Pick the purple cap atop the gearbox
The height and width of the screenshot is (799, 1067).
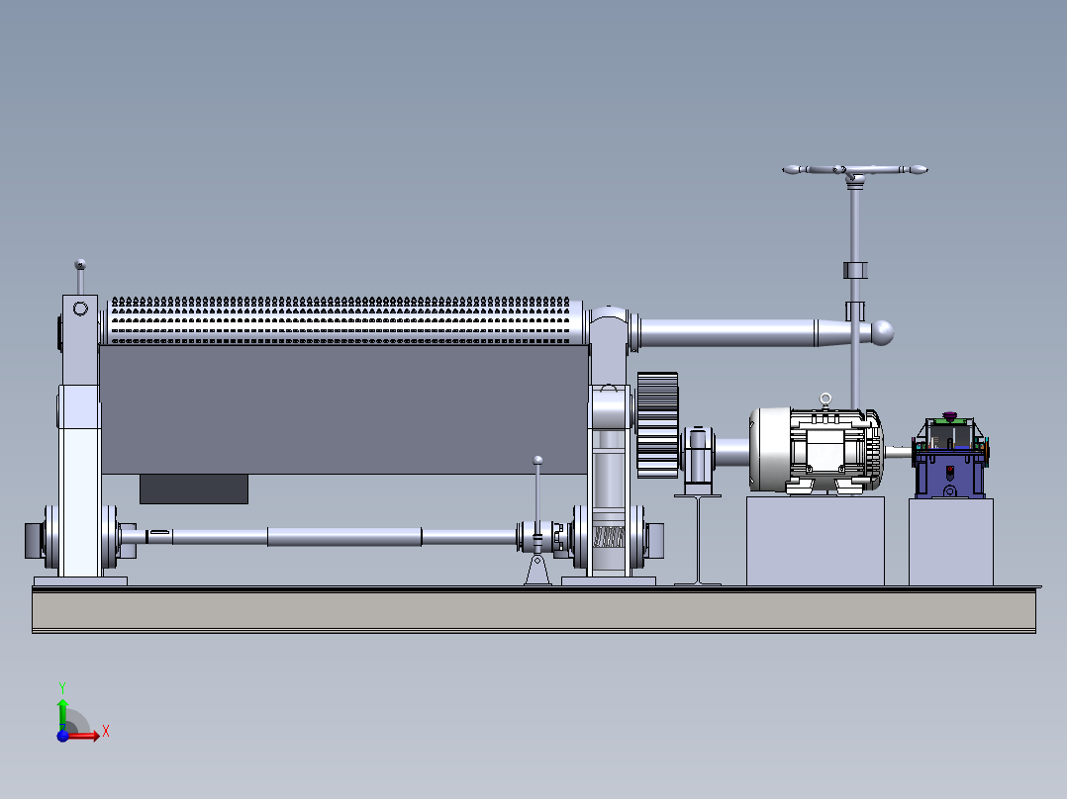950,416
